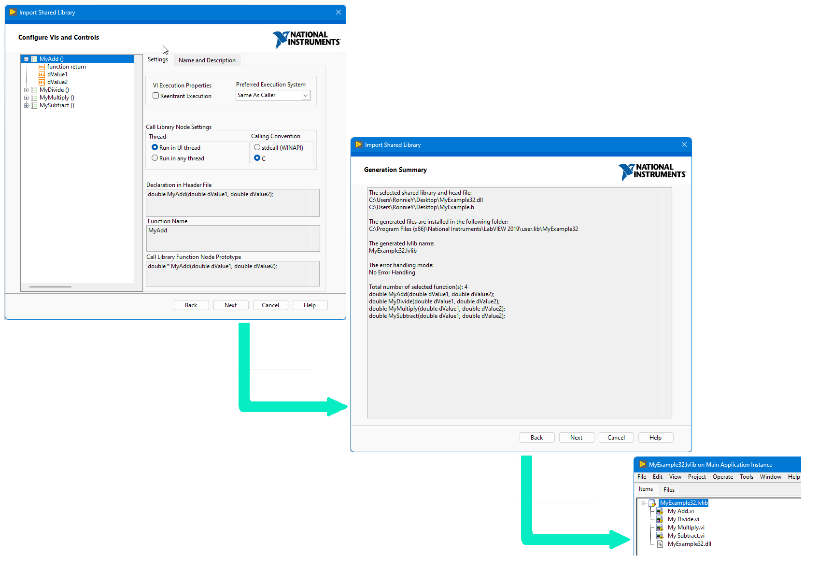The height and width of the screenshot is (571, 818).
Task: Choose C calling convention
Action: click(257, 158)
